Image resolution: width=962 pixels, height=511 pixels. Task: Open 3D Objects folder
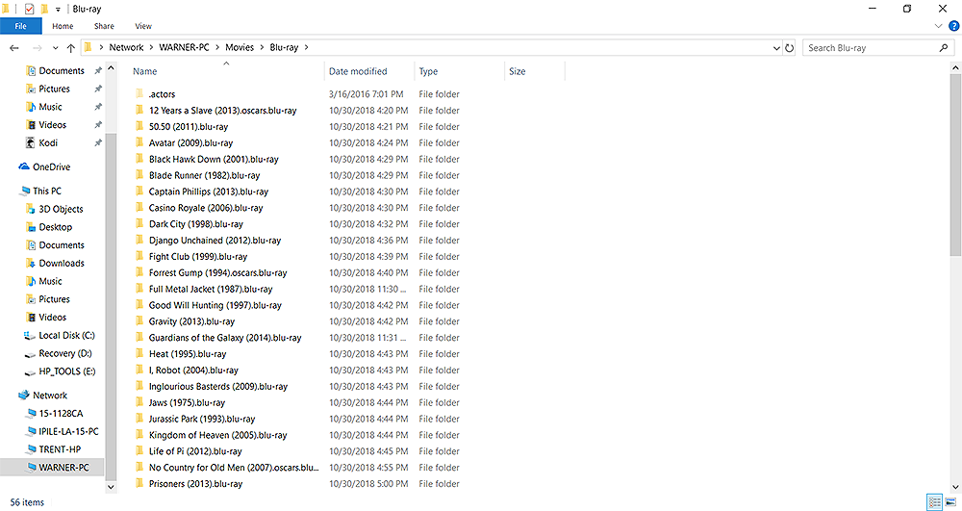pyautogui.click(x=61, y=209)
